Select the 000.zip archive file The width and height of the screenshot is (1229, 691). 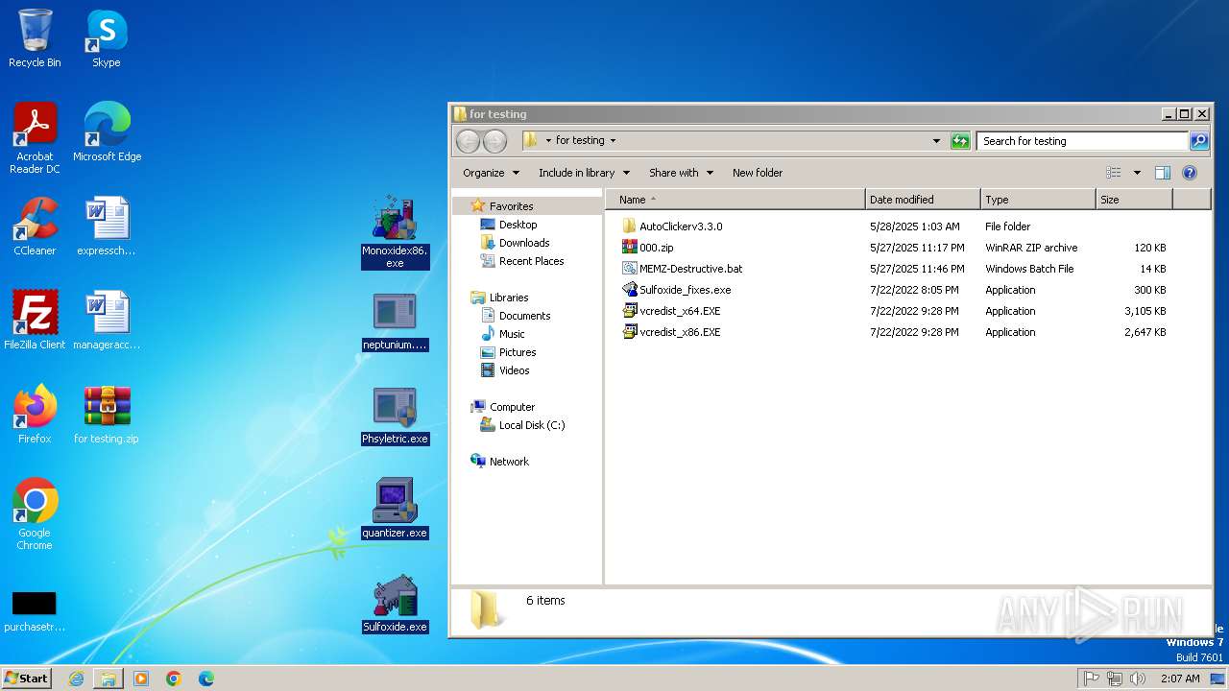(657, 248)
